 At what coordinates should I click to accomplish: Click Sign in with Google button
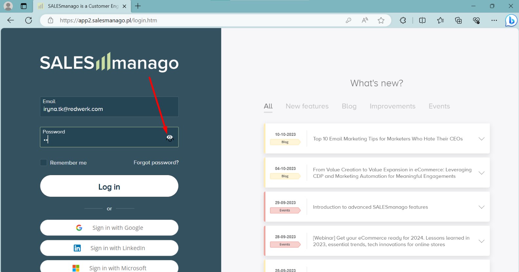[x=109, y=227]
